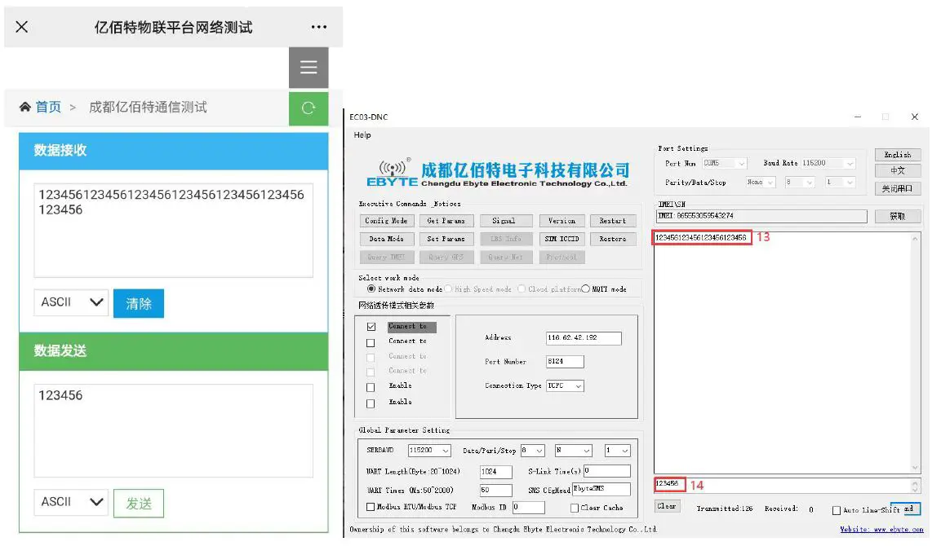941x546 pixels.
Task: Click the Data Mode button
Action: pyautogui.click(x=386, y=239)
